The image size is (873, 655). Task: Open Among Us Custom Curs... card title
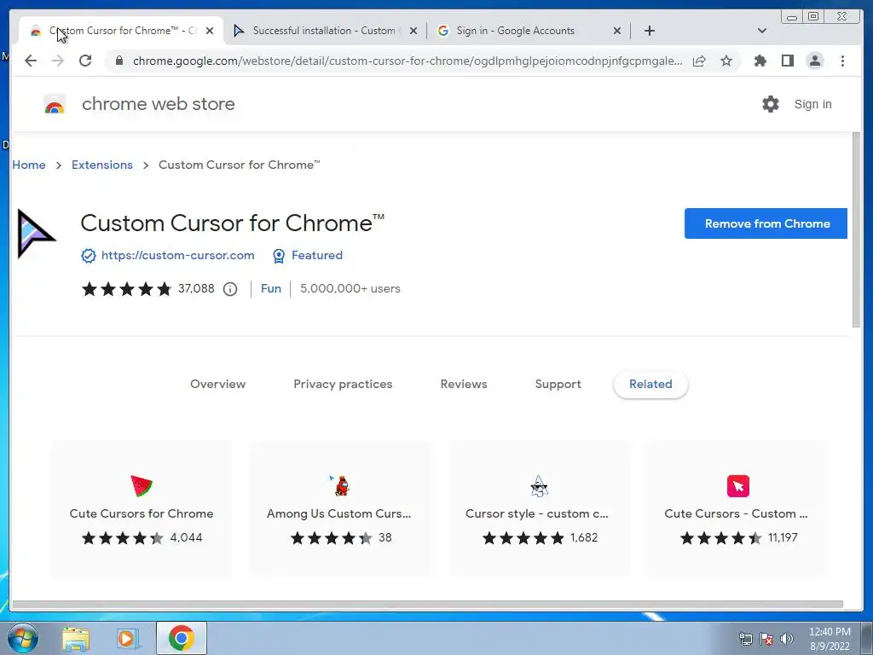[x=338, y=513]
